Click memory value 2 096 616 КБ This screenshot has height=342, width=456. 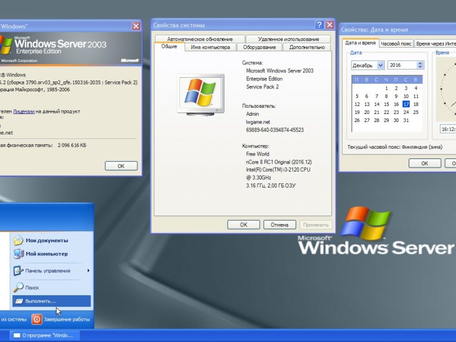coord(72,145)
